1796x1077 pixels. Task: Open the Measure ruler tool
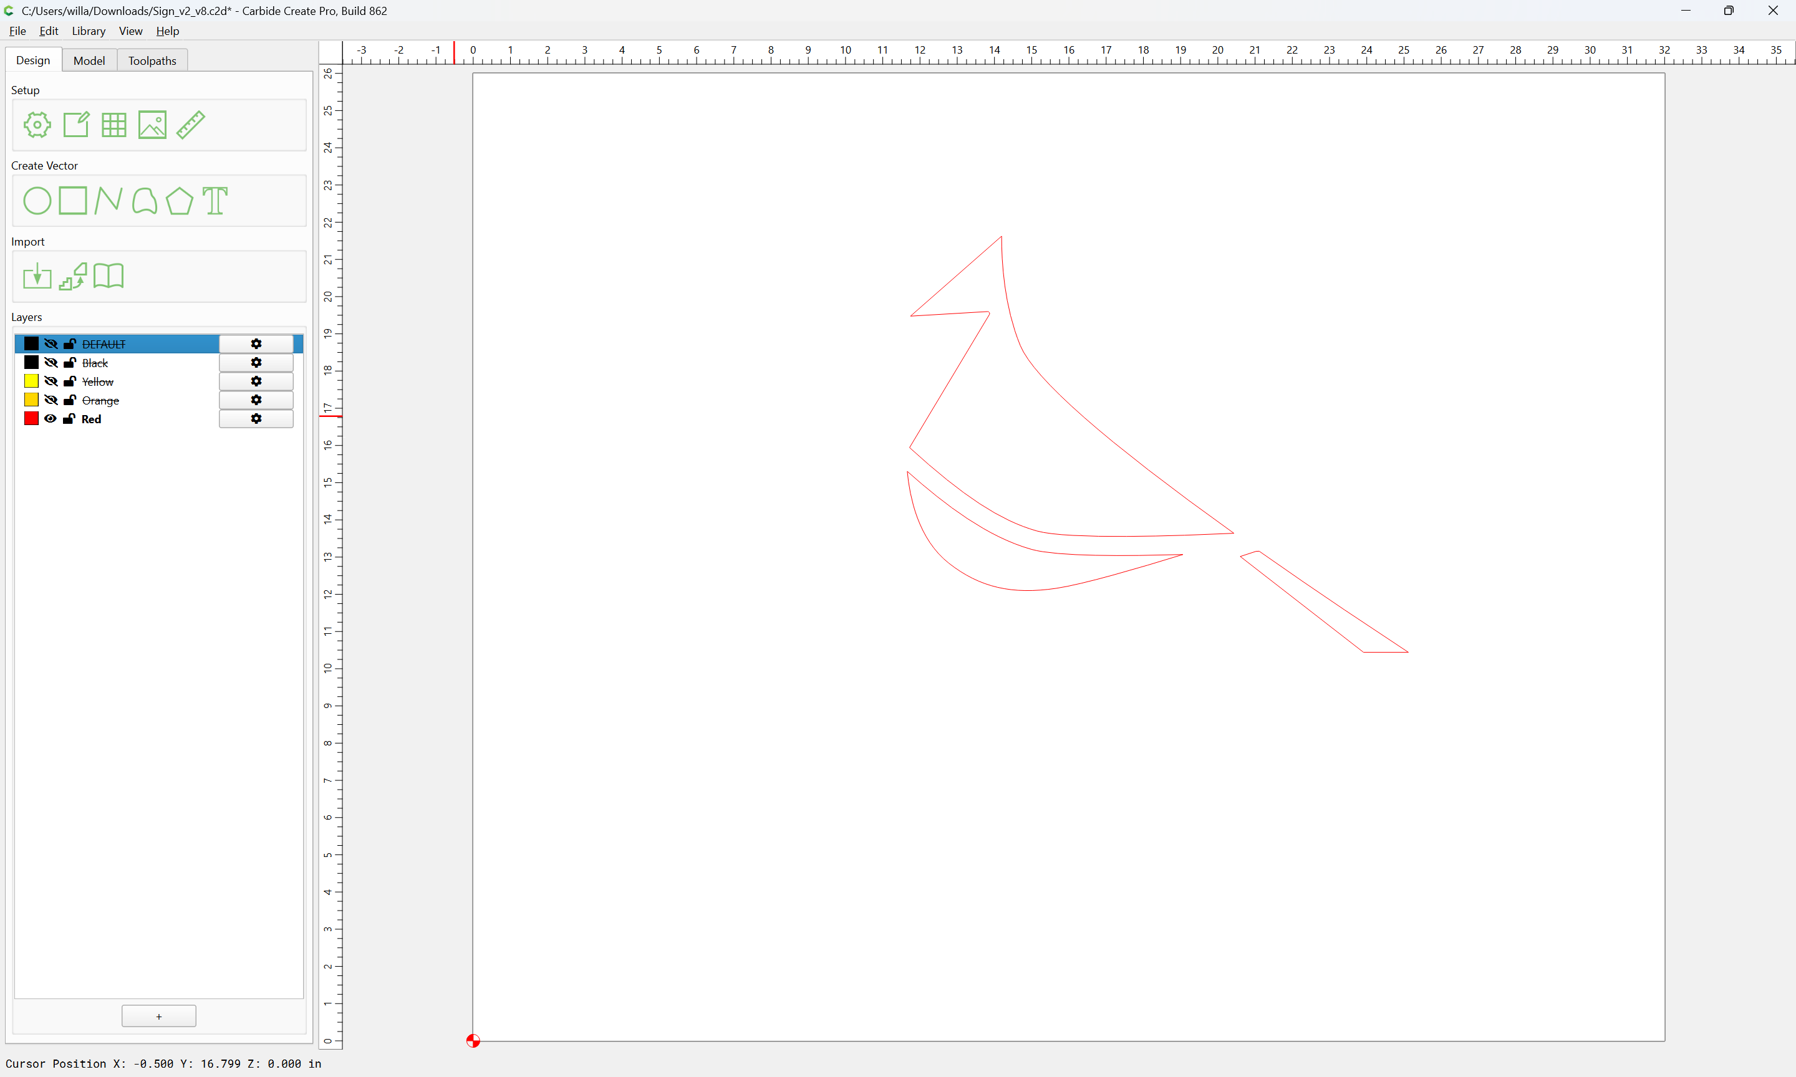pyautogui.click(x=191, y=125)
